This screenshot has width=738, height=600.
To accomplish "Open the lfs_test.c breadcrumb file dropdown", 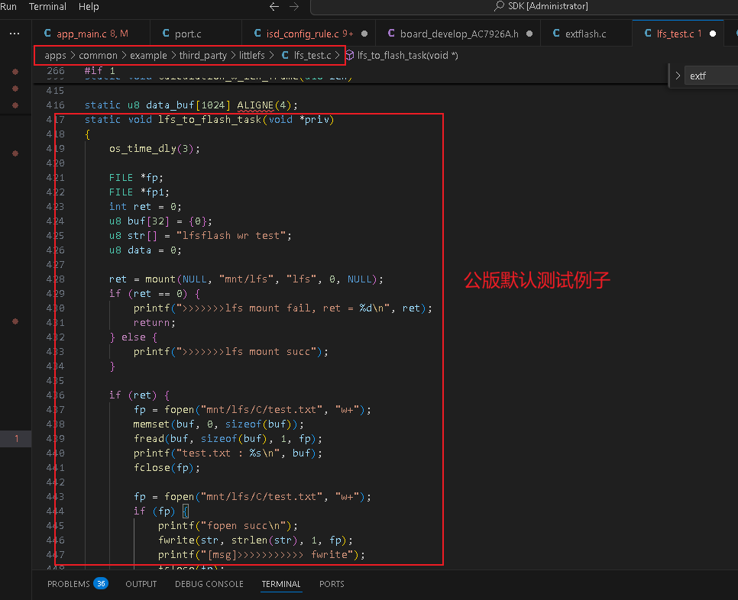I will click(x=307, y=56).
